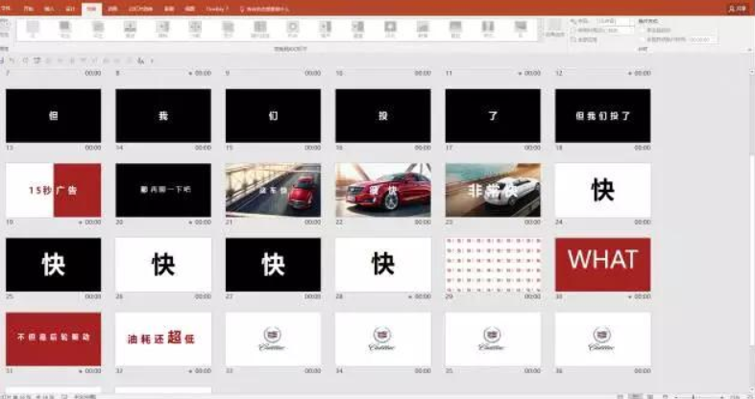Image resolution: width=755 pixels, height=399 pixels.
Task: Select the black slide reading 但我们投了
Action: pos(603,116)
